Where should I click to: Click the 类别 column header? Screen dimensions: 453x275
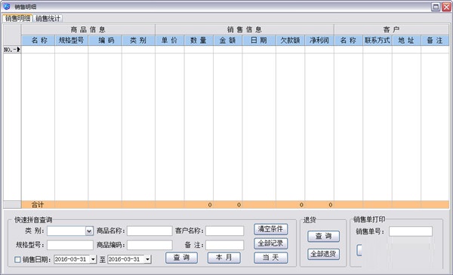pos(138,41)
